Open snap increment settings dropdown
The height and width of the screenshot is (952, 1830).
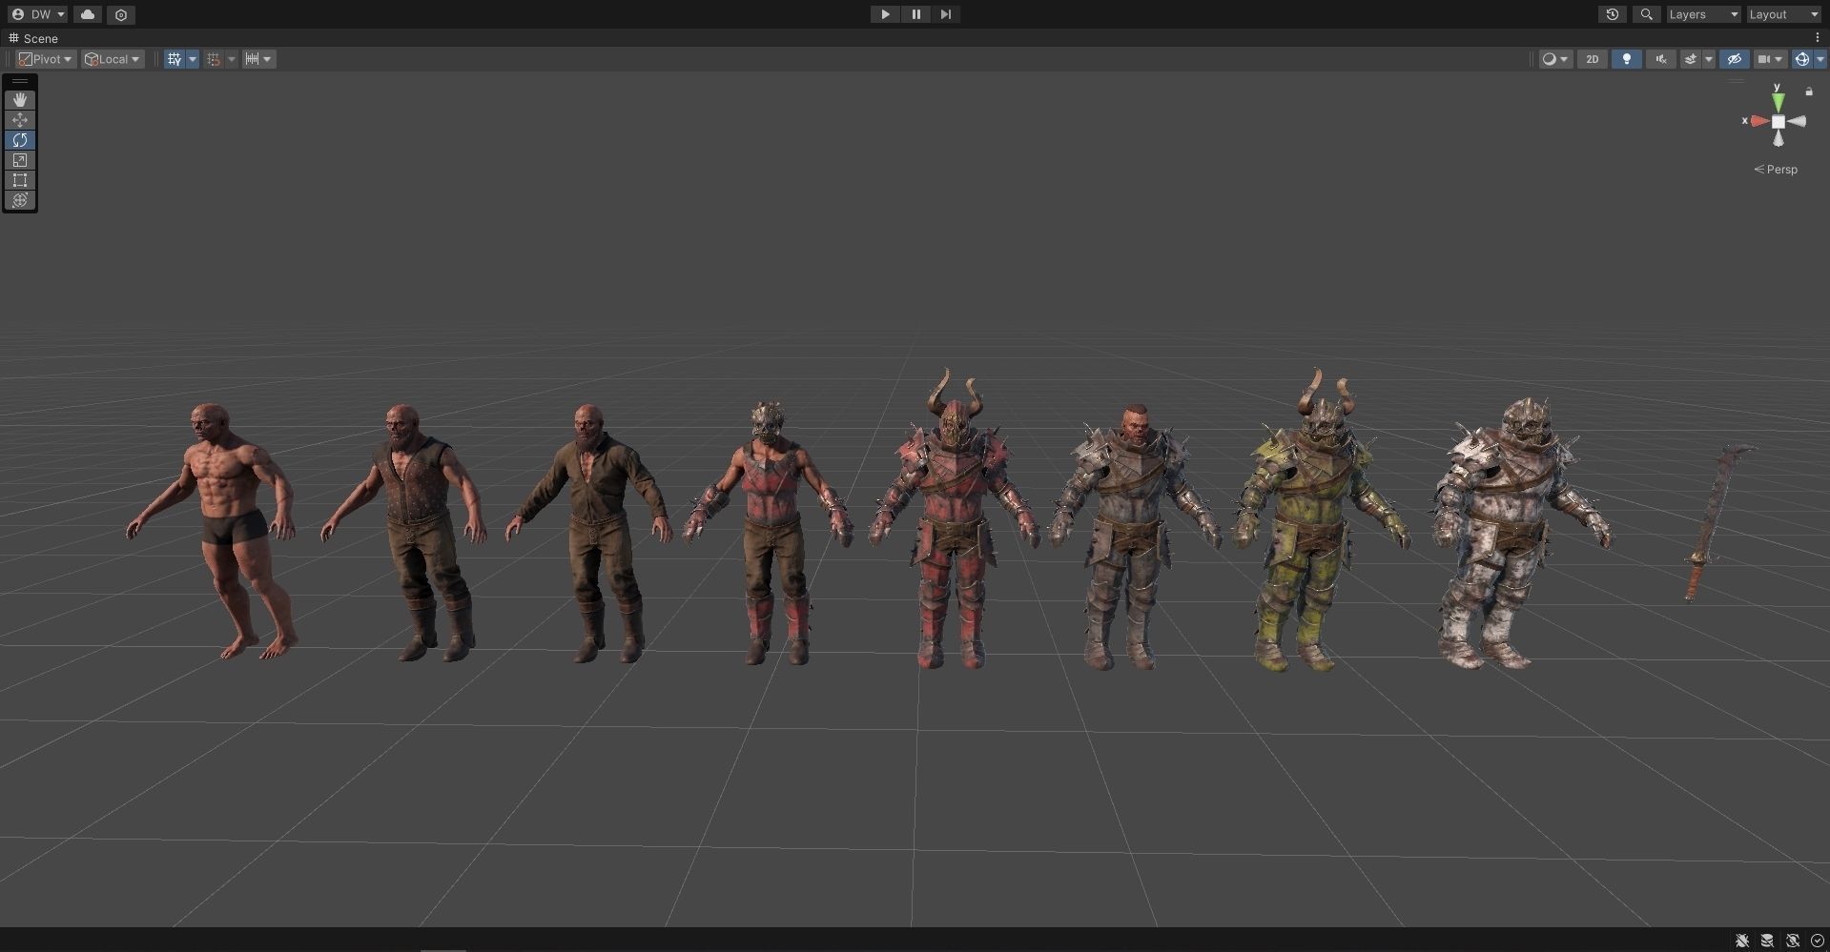258,59
